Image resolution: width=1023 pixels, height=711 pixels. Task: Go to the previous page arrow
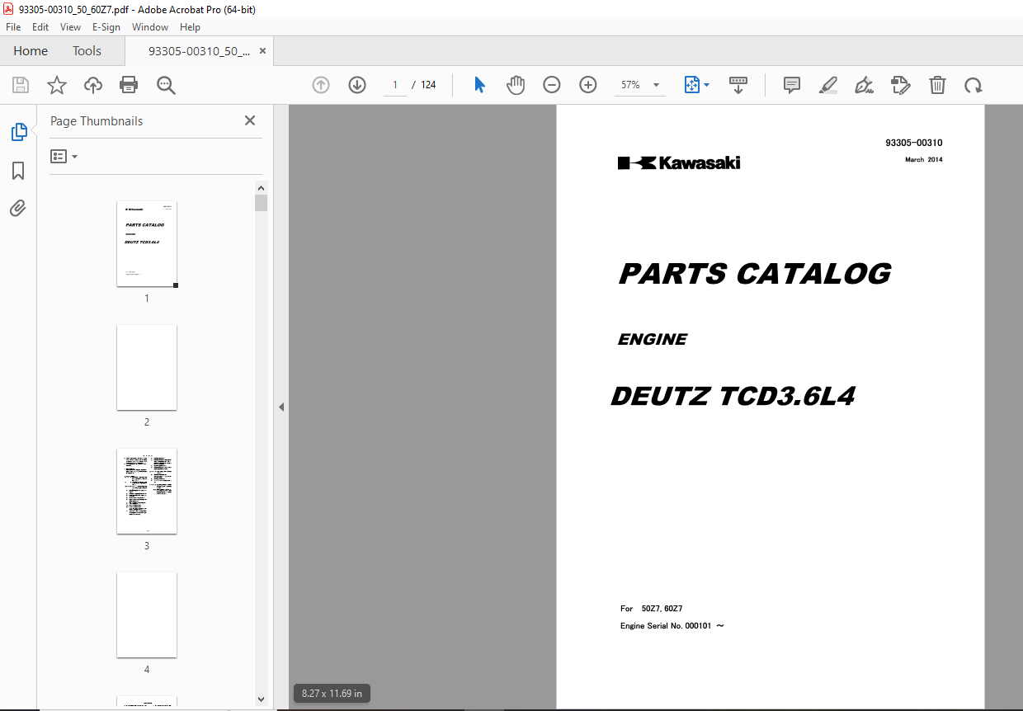321,85
